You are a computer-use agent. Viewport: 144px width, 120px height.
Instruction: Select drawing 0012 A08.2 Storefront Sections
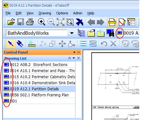pyautogui.click(x=39, y=64)
